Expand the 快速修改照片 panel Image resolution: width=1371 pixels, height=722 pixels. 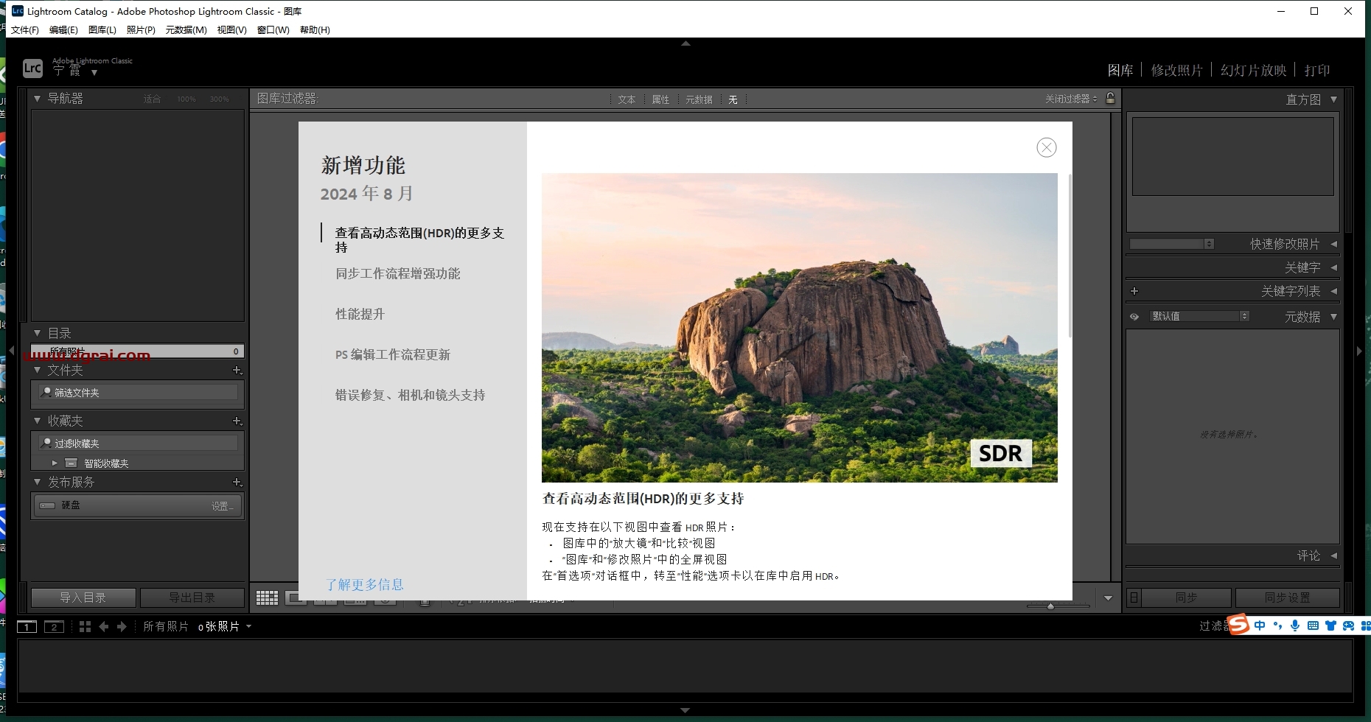pos(1333,244)
